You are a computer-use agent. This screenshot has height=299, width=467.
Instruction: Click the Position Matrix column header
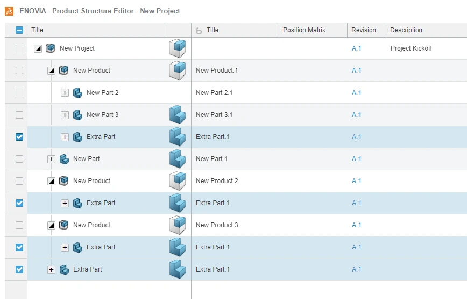[304, 30]
